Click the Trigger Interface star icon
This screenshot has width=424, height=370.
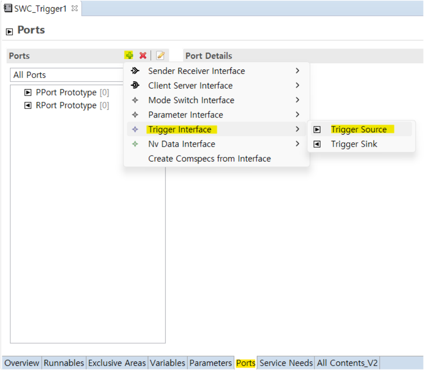tap(135, 129)
